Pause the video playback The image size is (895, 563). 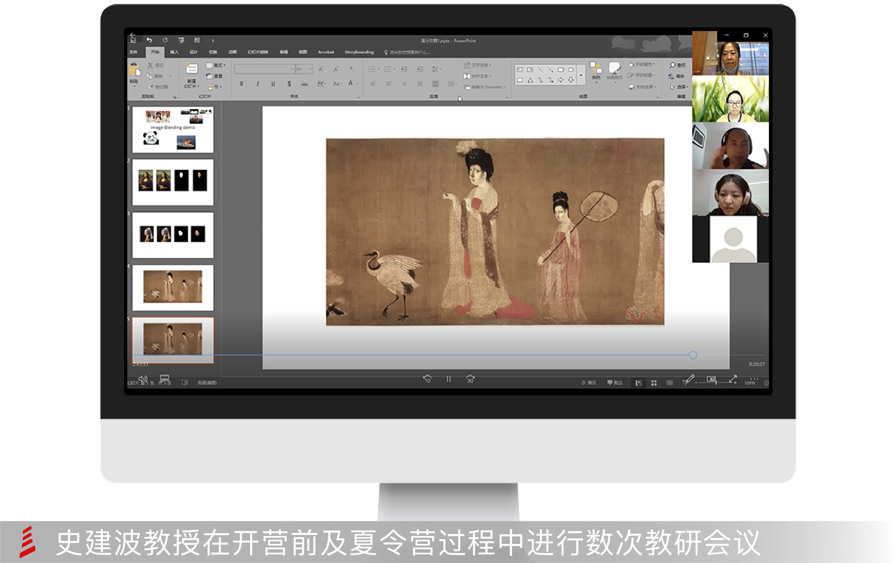pyautogui.click(x=448, y=379)
